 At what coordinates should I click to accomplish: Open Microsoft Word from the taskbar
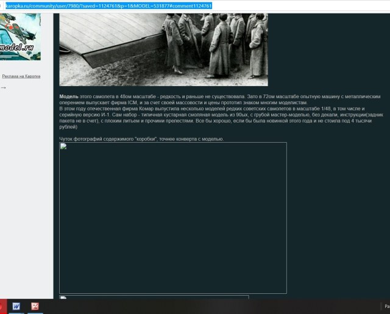[x=16, y=306]
